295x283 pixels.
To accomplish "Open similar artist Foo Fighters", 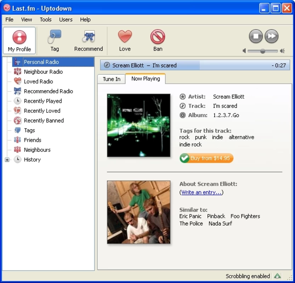I will [245, 216].
